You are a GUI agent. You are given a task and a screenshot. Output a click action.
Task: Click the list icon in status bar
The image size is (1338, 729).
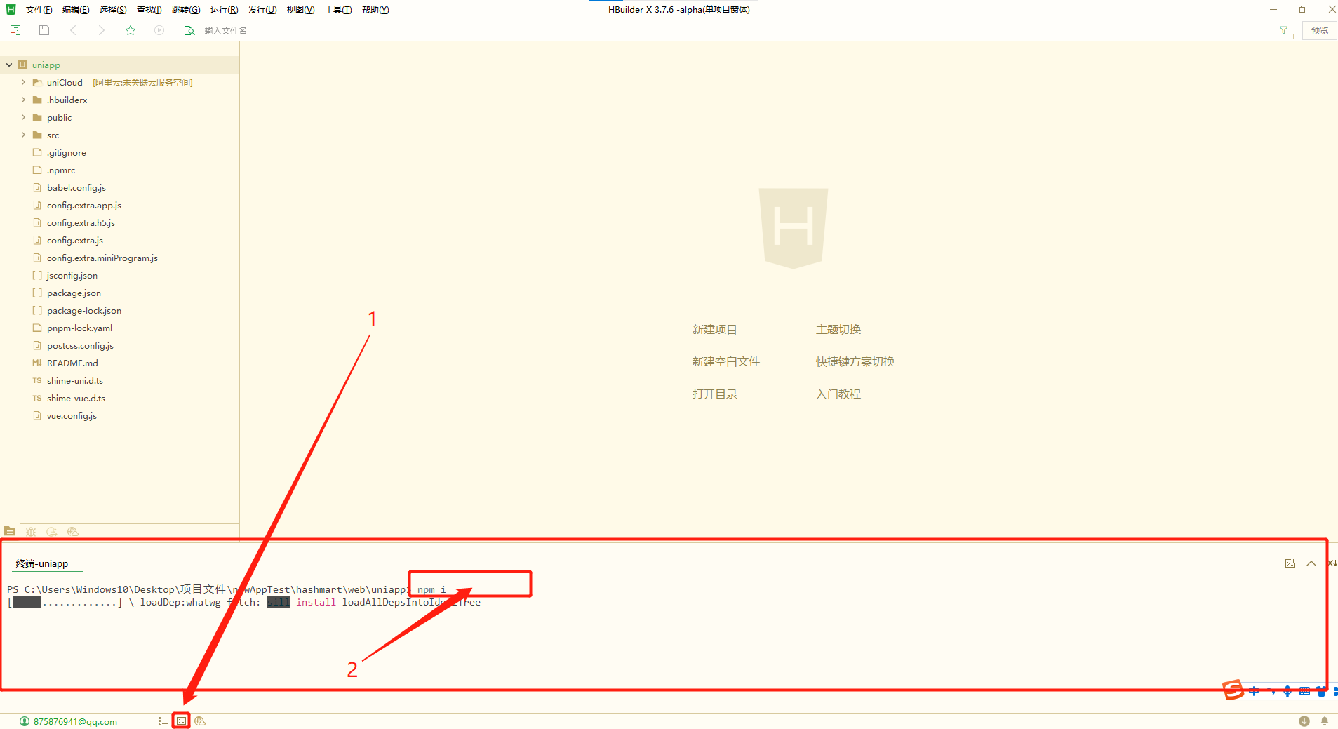(163, 721)
